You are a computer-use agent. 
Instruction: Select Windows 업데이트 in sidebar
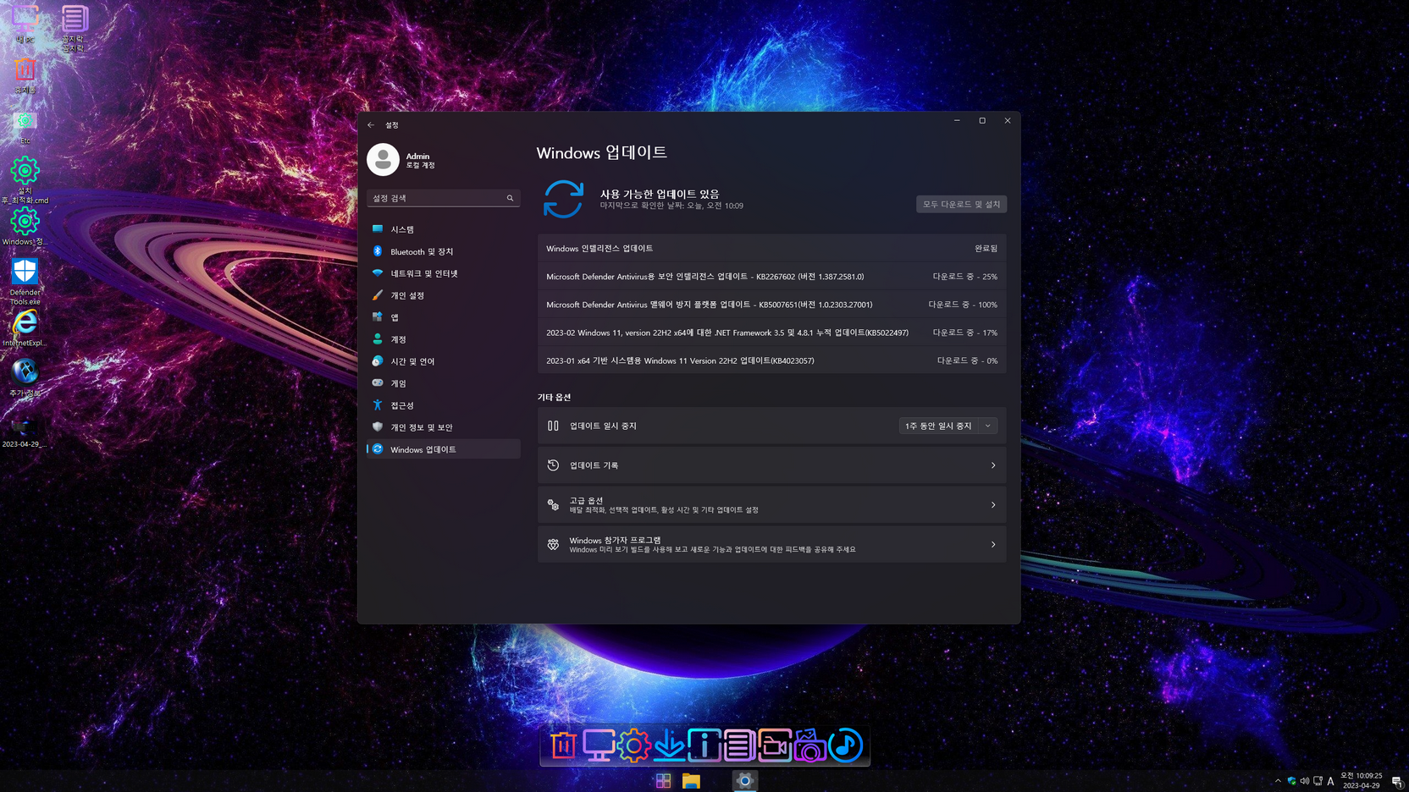443,449
